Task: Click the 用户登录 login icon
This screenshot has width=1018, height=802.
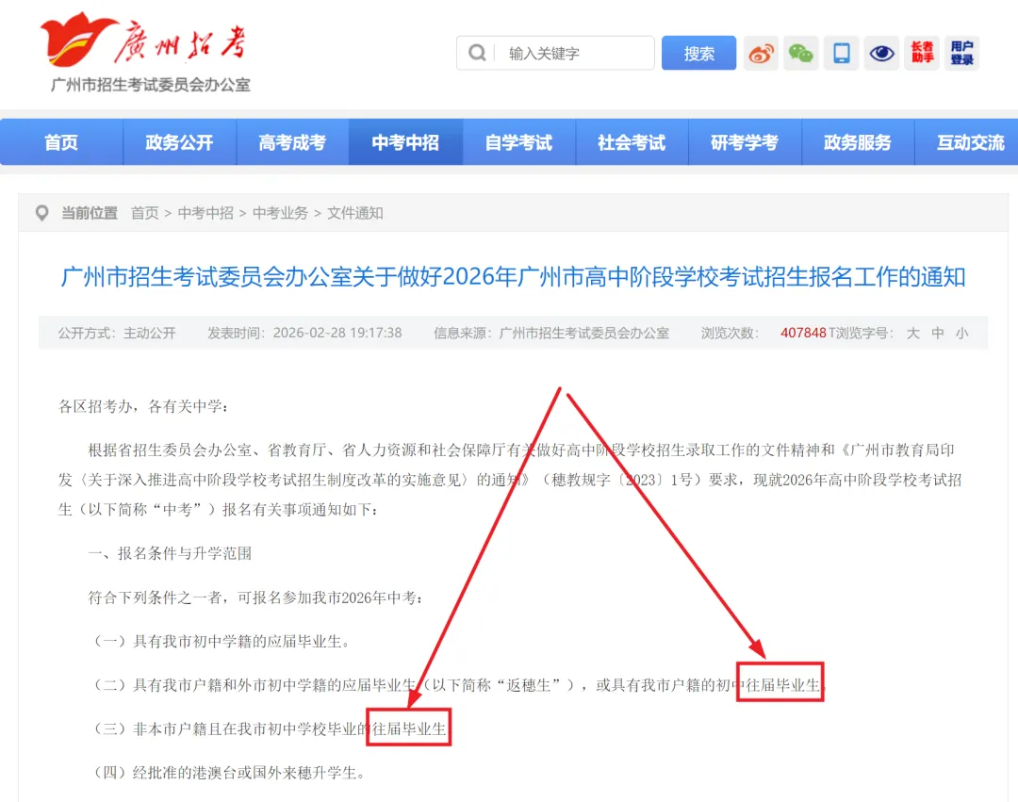Action: 961,53
